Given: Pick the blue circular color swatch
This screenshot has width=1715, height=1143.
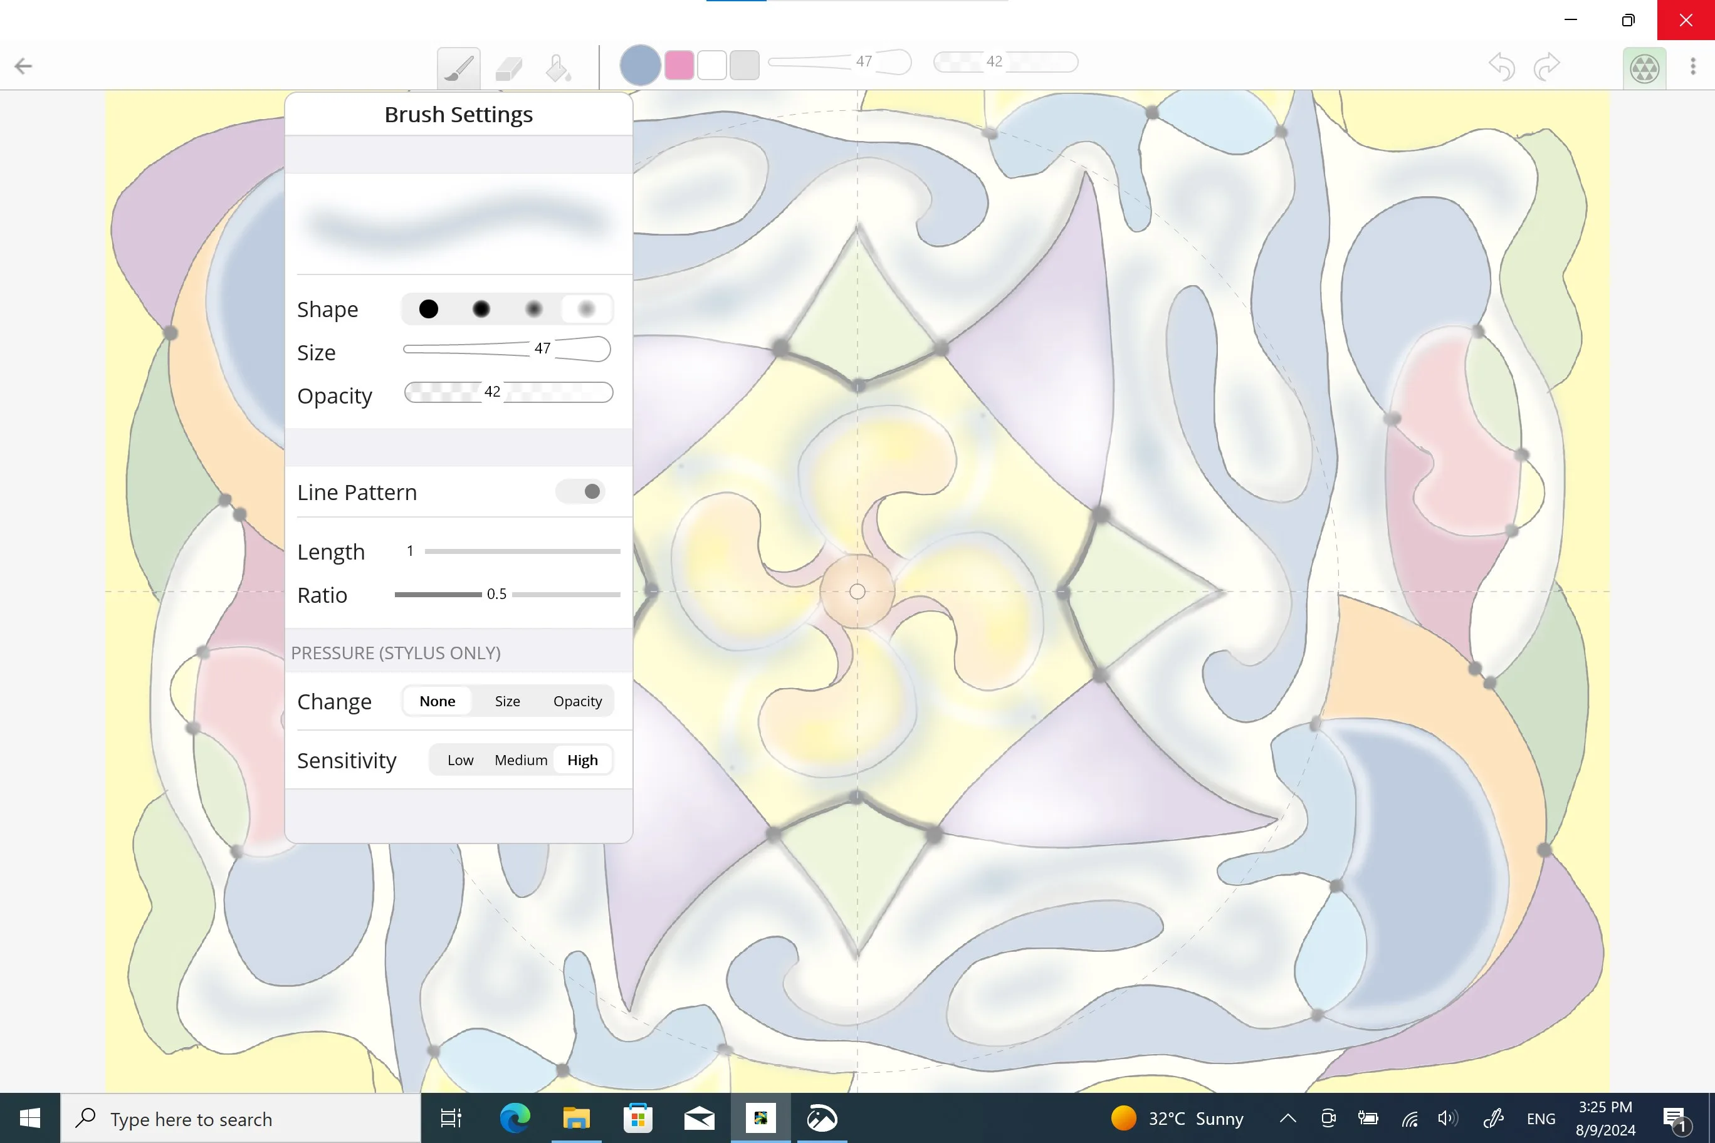Looking at the screenshot, I should (x=639, y=66).
